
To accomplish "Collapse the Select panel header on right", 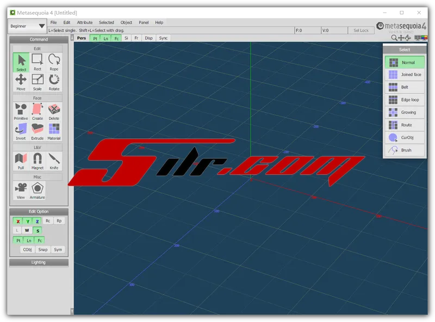I will point(405,49).
